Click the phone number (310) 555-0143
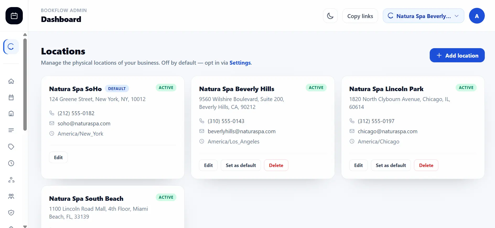Image resolution: width=495 pixels, height=228 pixels. click(226, 121)
